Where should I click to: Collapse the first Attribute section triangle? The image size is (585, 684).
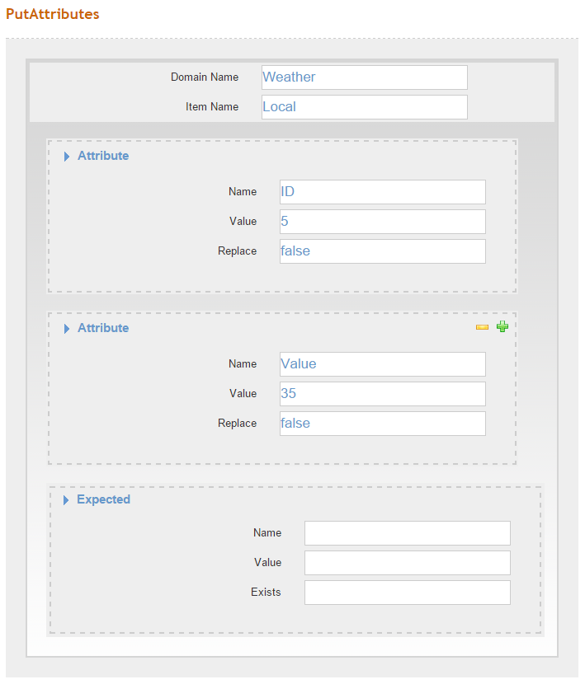[x=66, y=157]
